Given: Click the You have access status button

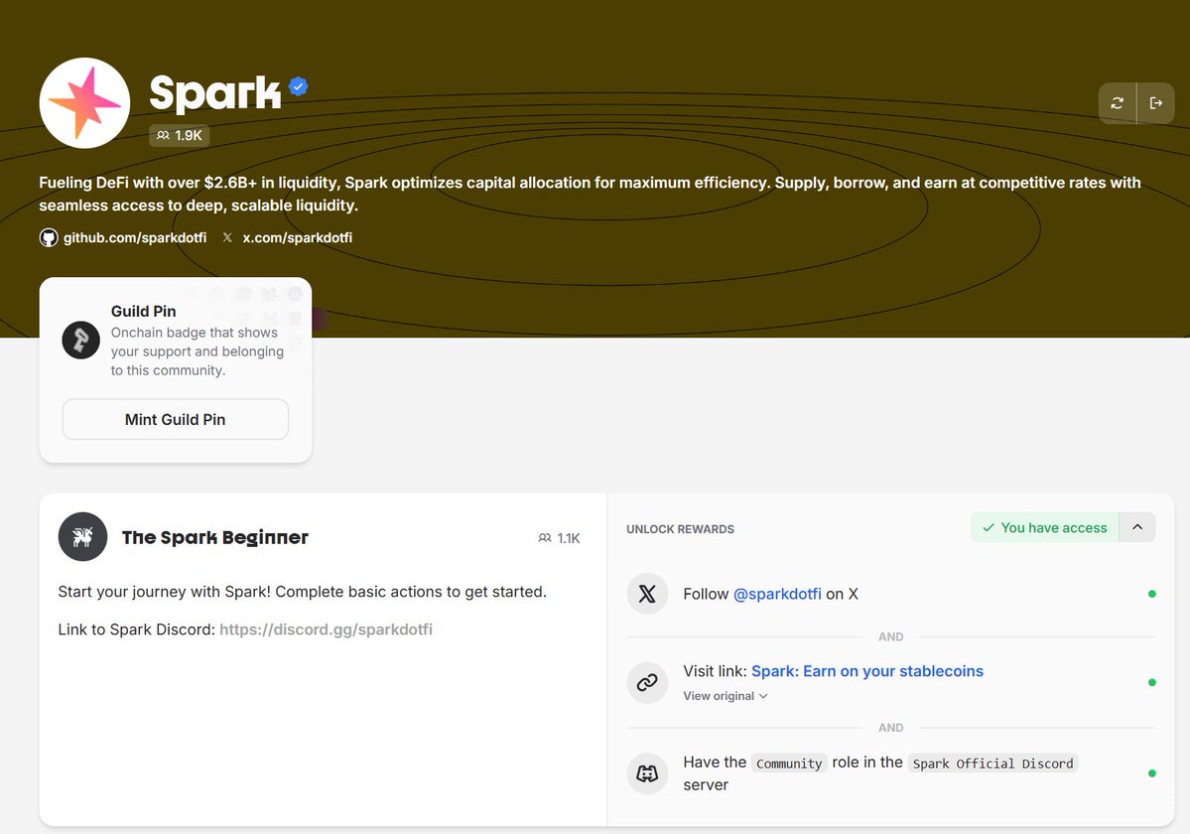Looking at the screenshot, I should [x=1045, y=527].
